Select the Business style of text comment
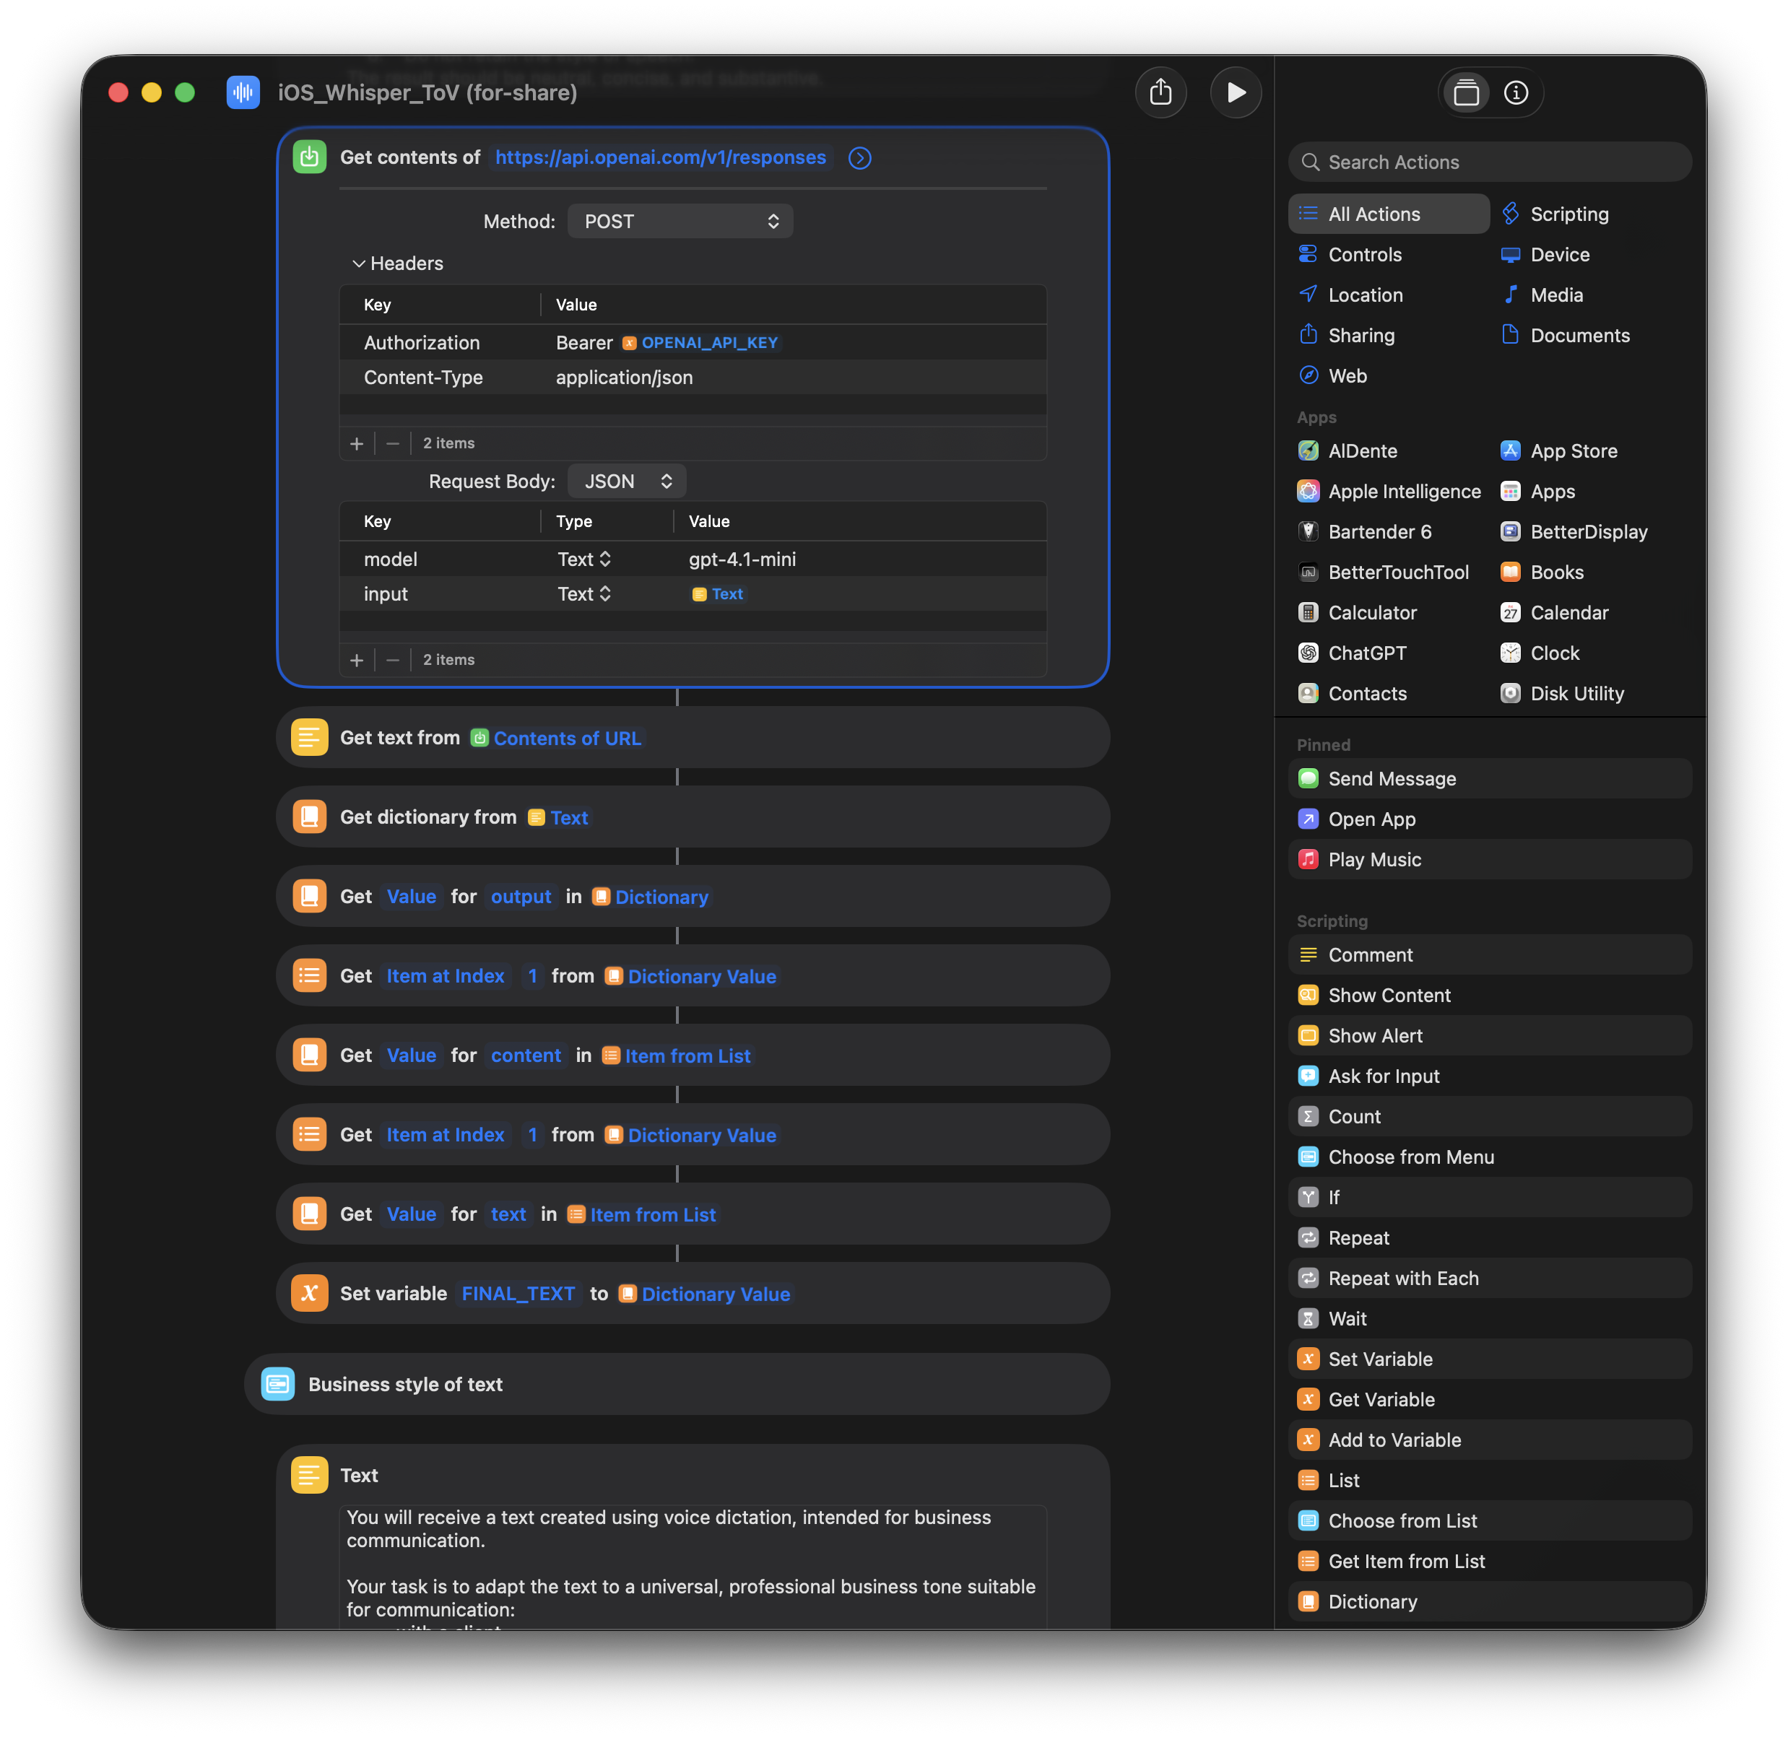The width and height of the screenshot is (1788, 1737). 677,1384
